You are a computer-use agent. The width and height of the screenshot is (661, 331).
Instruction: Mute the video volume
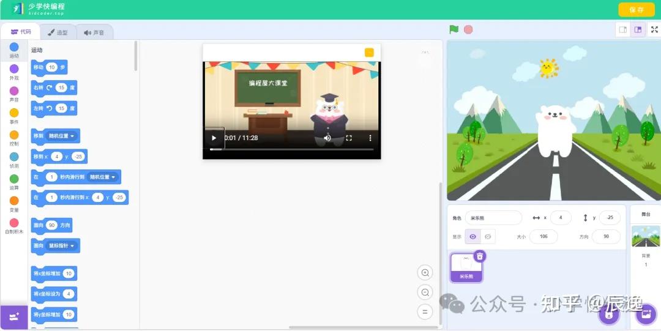click(327, 138)
